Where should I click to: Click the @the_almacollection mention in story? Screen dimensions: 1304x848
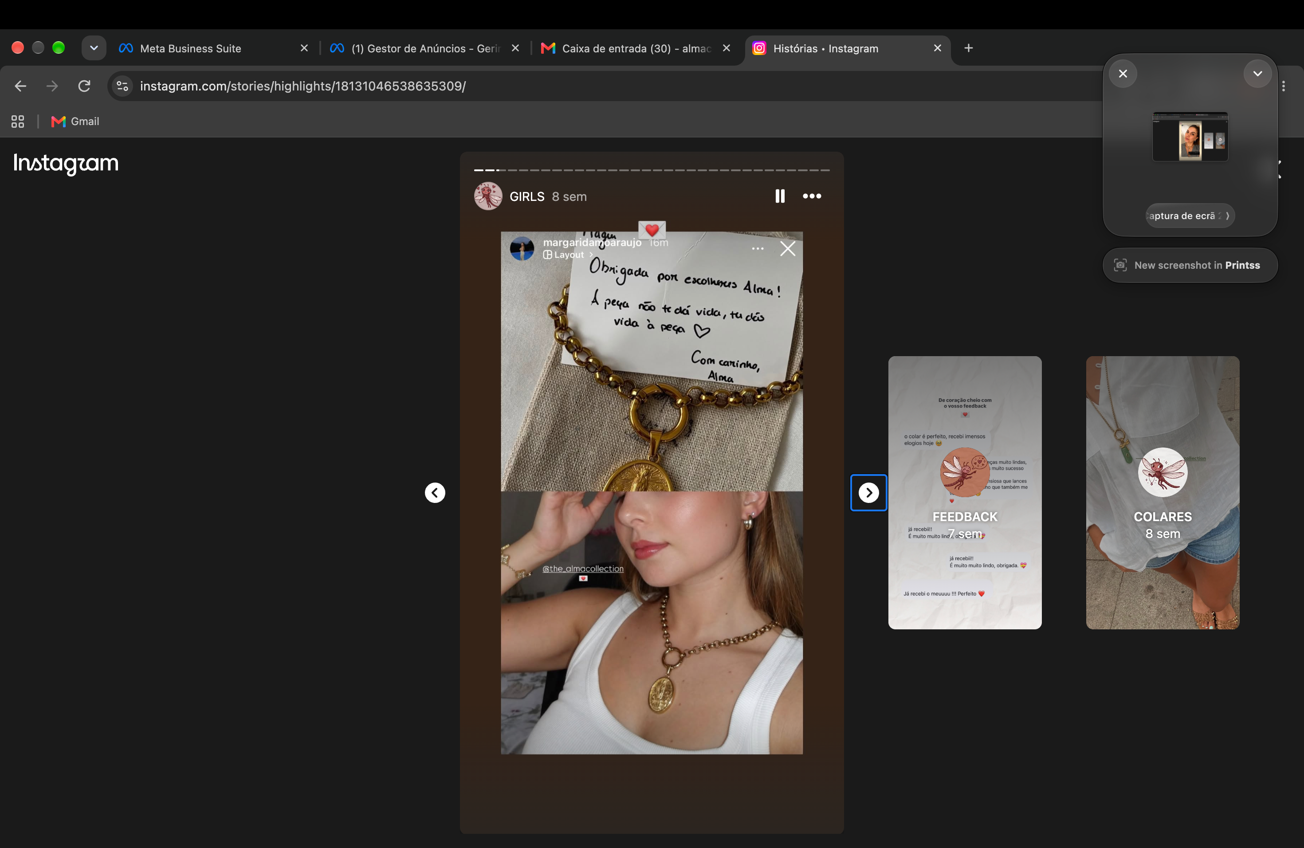pyautogui.click(x=583, y=569)
